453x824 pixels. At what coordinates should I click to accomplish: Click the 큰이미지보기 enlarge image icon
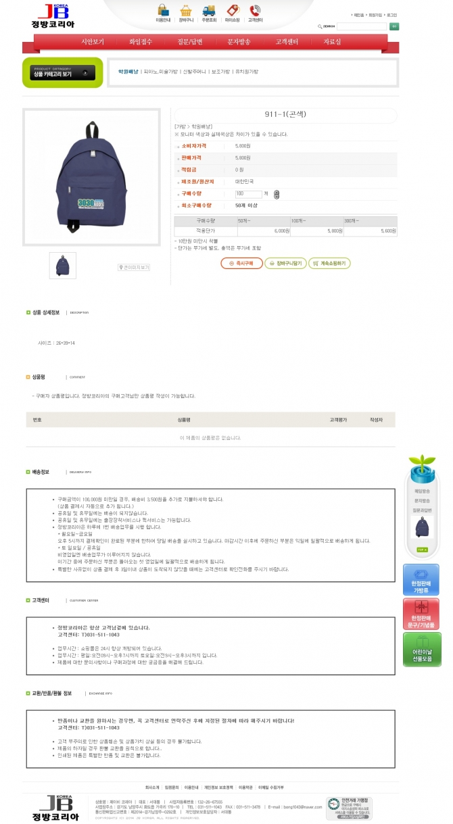134,268
